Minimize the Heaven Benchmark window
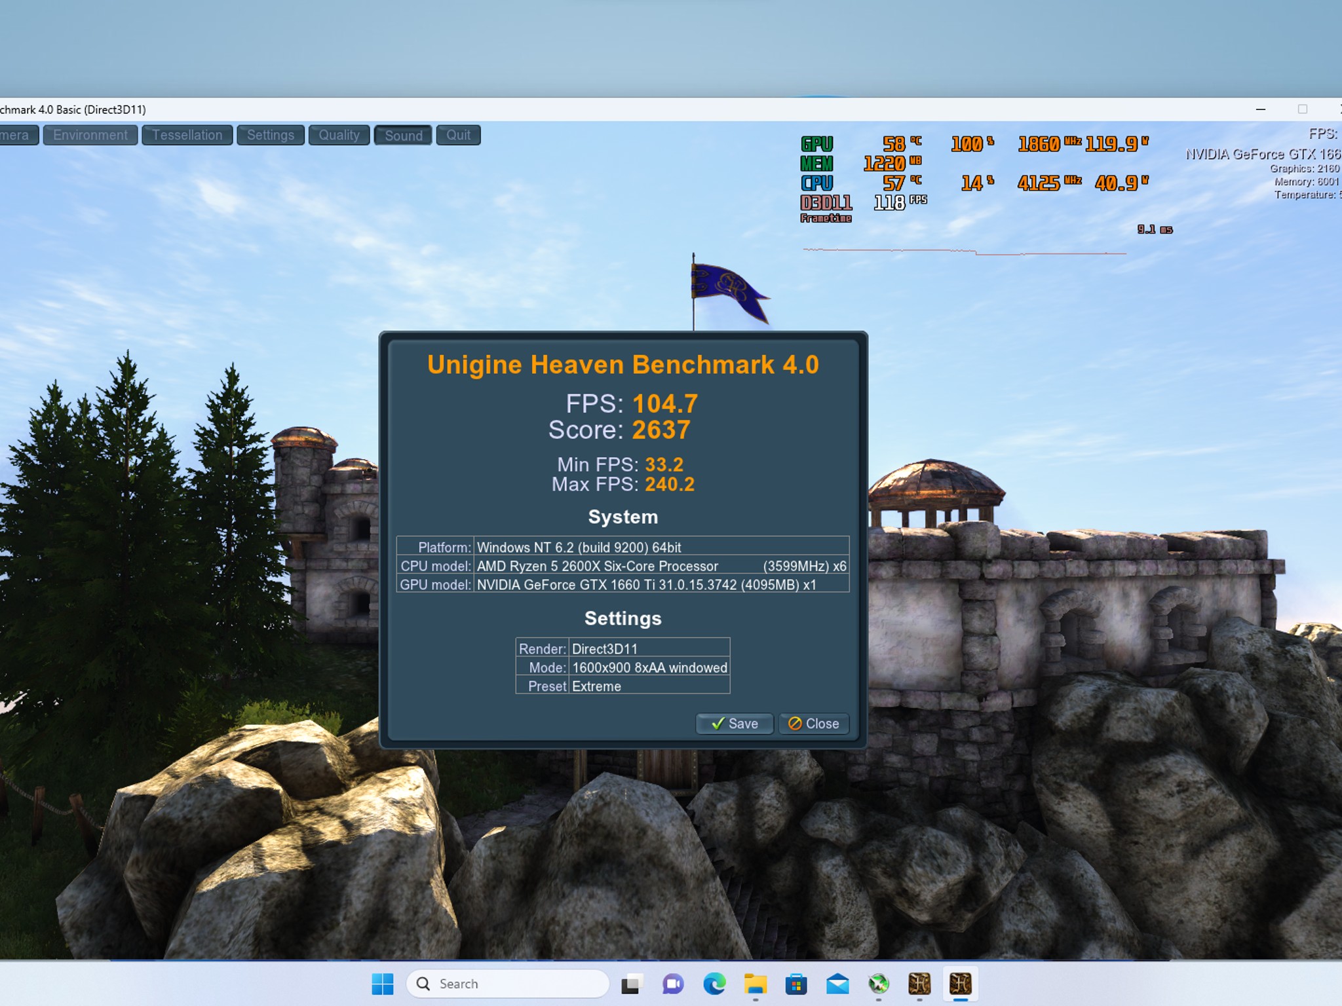This screenshot has width=1342, height=1006. coord(1260,109)
